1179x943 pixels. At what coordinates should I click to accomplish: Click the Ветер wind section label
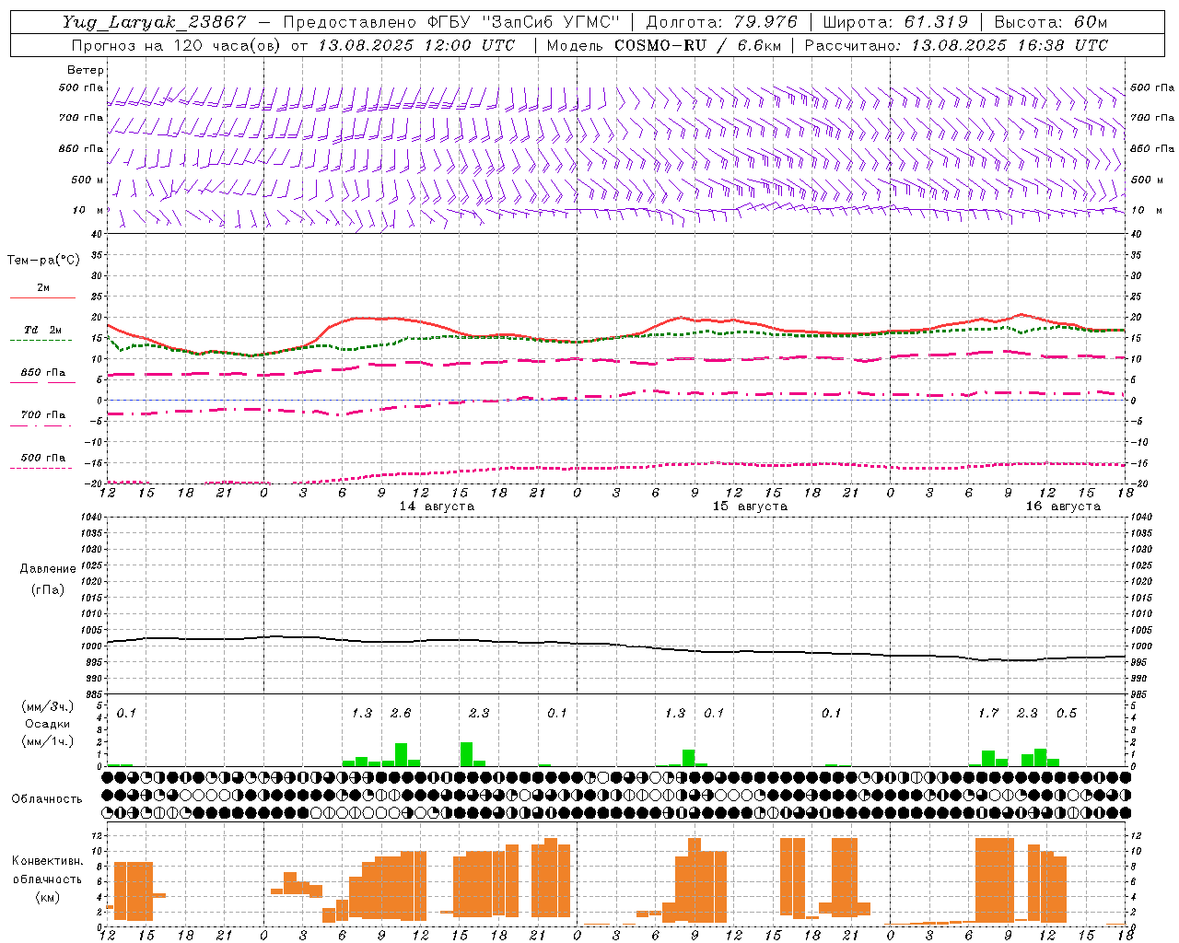click(86, 70)
